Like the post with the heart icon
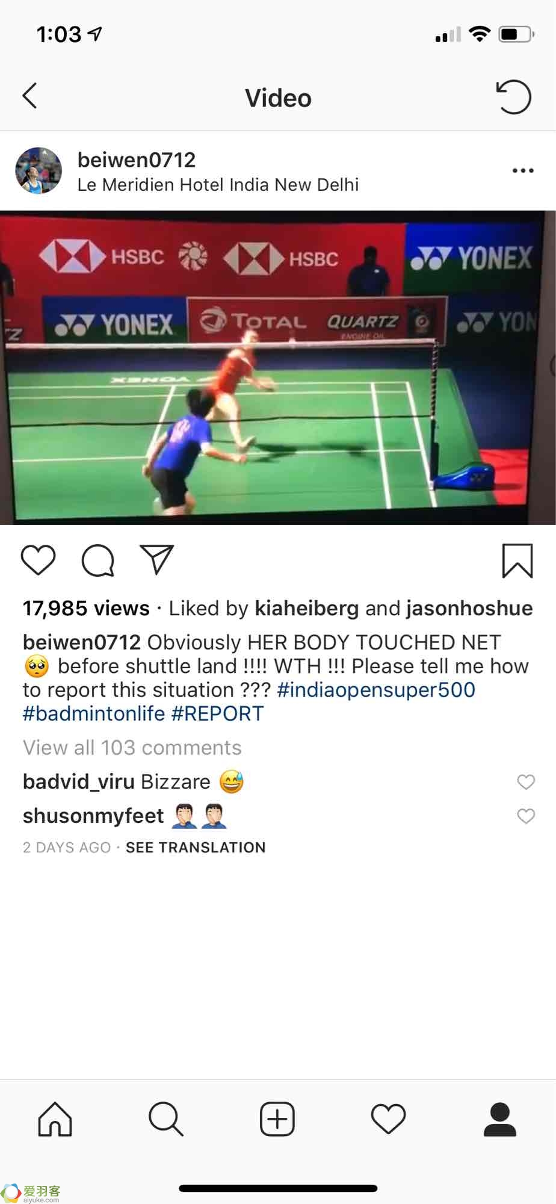 [39, 560]
